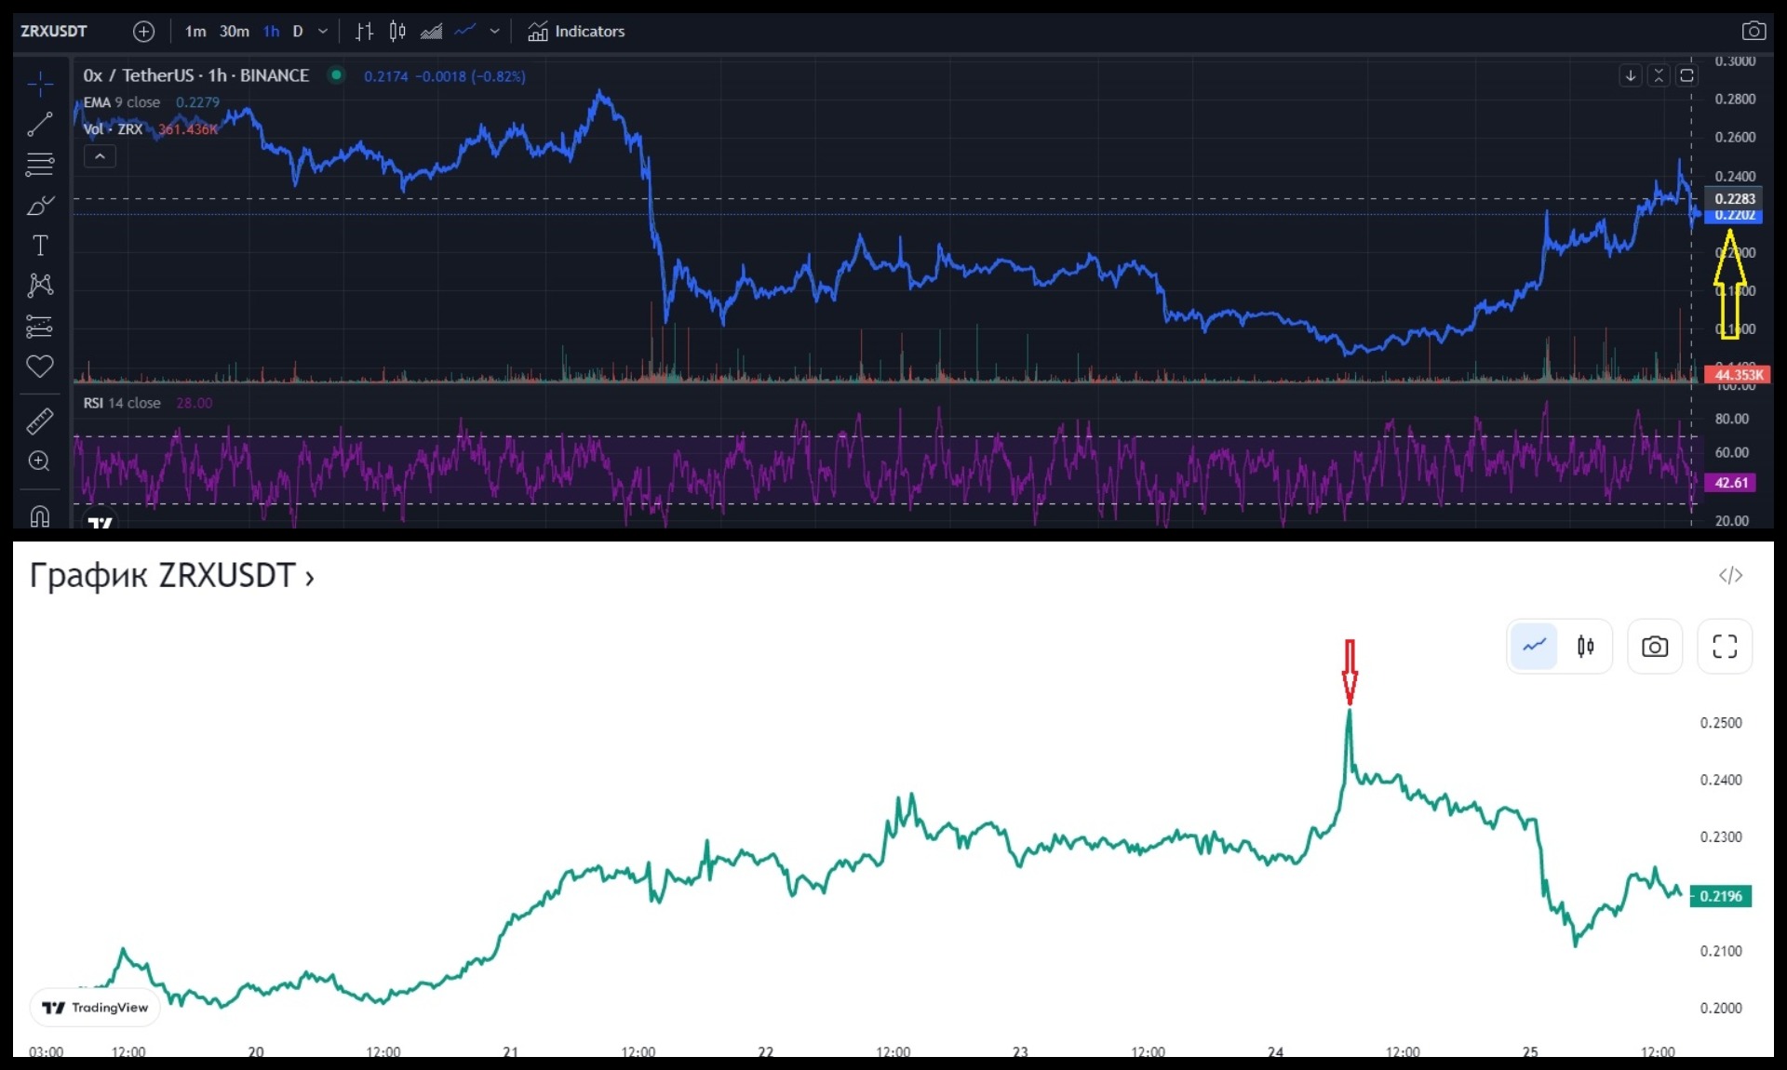Select the crosshair cursor tool
This screenshot has height=1070, width=1787.
click(40, 84)
